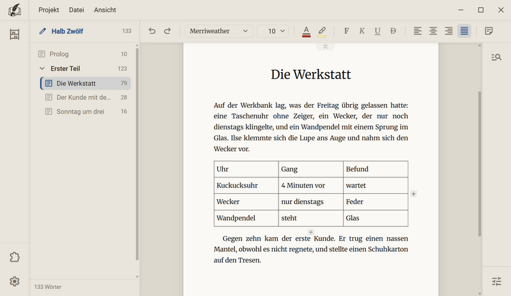Undo the last edit
Screen dimensions: 511x296
pos(152,31)
